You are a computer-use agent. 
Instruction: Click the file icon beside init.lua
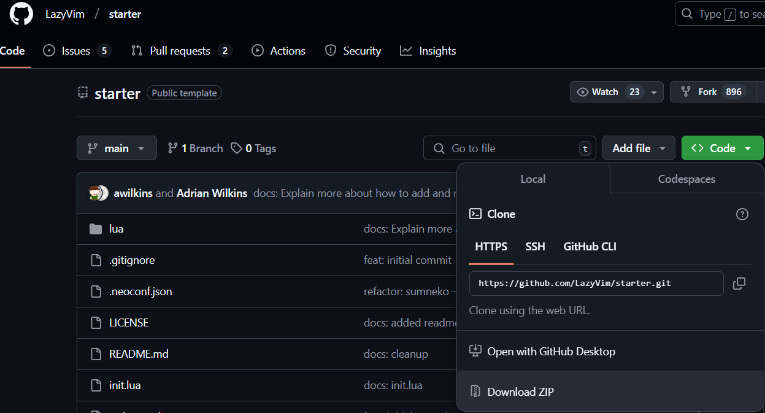tap(96, 385)
